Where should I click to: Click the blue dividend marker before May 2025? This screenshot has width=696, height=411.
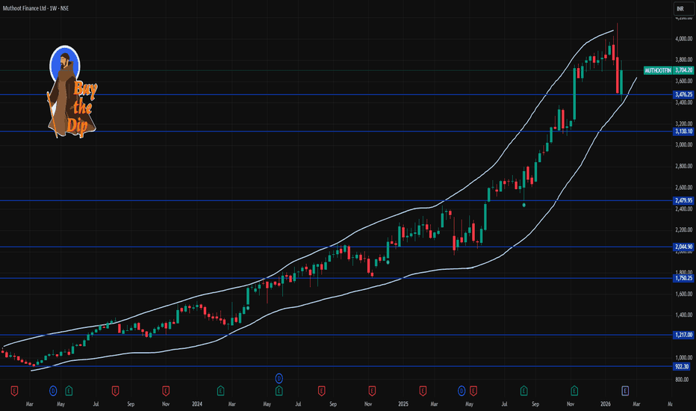click(462, 391)
